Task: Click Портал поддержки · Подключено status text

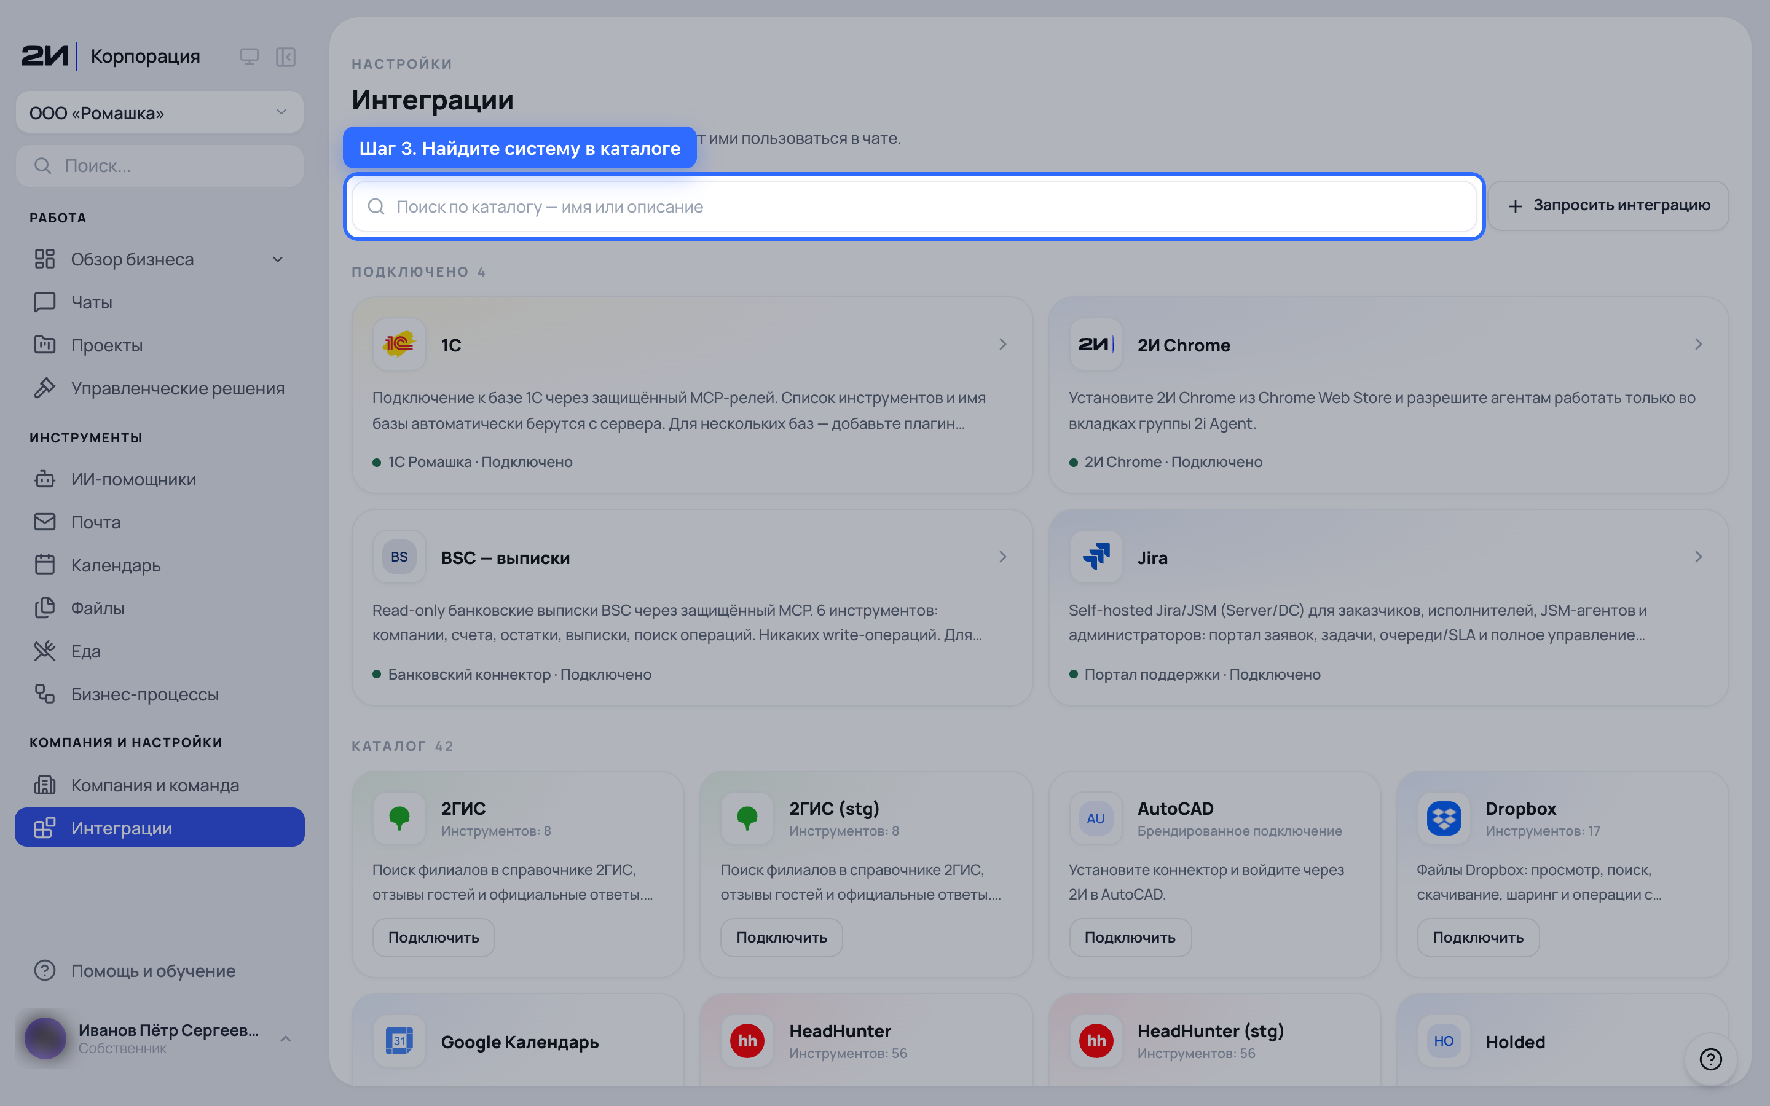Action: 1202,673
